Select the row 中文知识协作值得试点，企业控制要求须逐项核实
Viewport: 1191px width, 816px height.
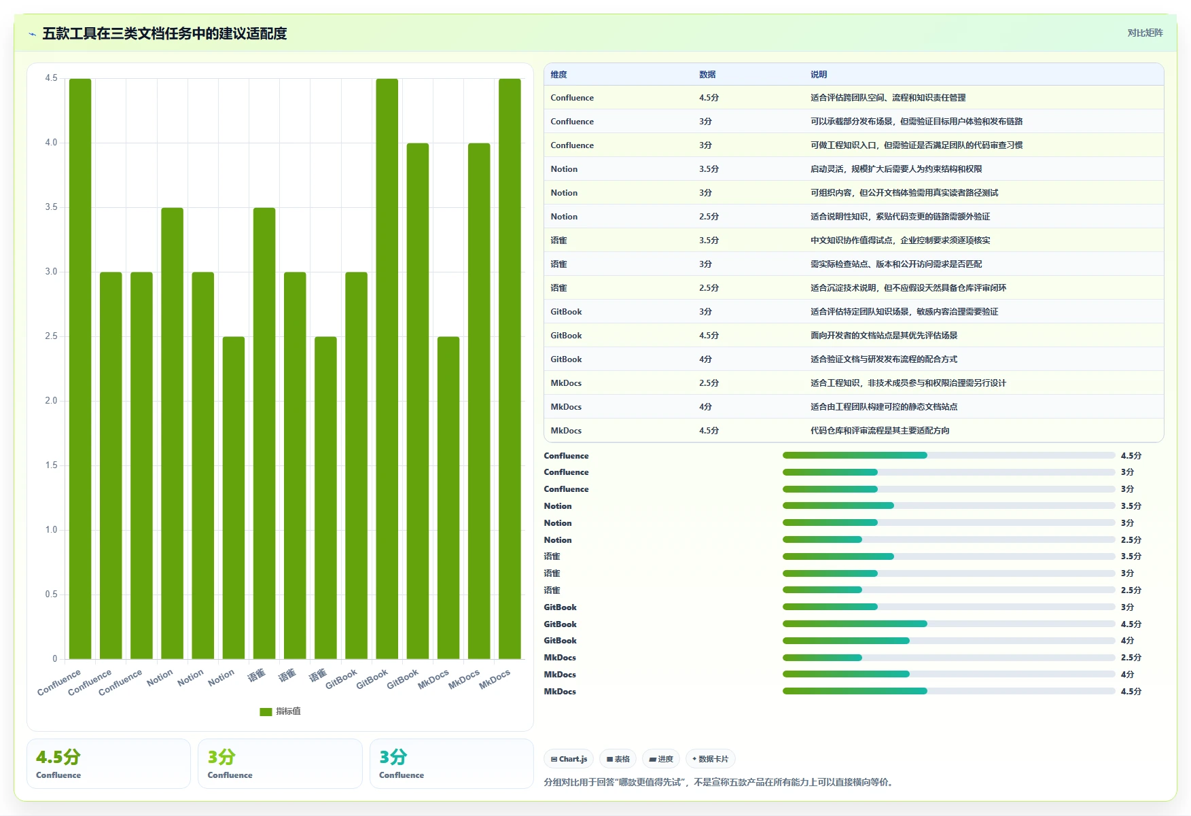(x=853, y=241)
